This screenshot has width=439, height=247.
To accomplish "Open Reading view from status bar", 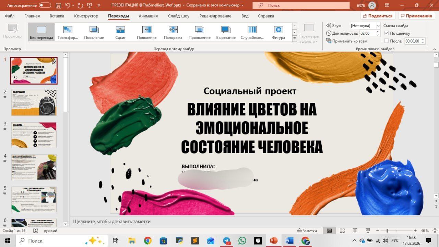I will (x=355, y=231).
